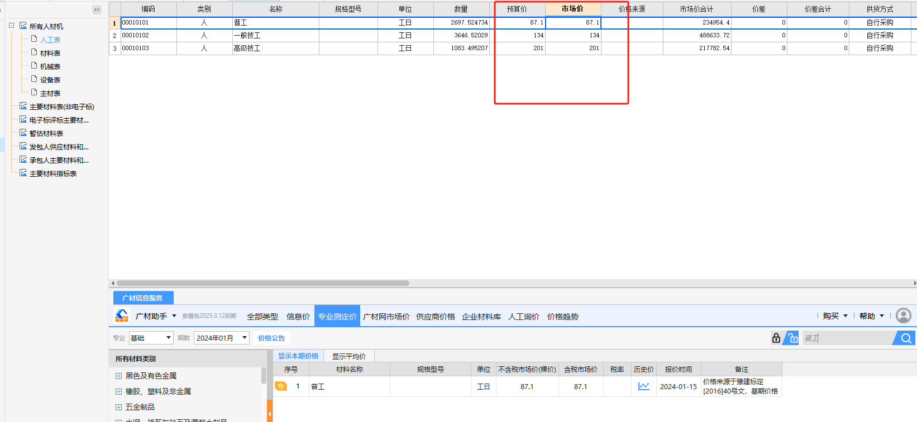
Task: Click the 价格公告 link
Action: [271, 338]
